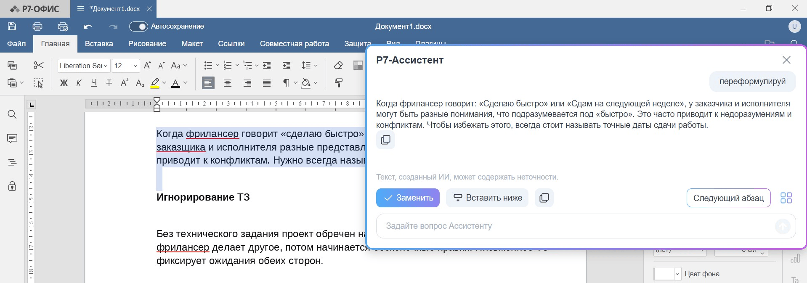Focus the Задайте вопрос Ассистенту input
This screenshot has width=807, height=283.
pos(586,226)
